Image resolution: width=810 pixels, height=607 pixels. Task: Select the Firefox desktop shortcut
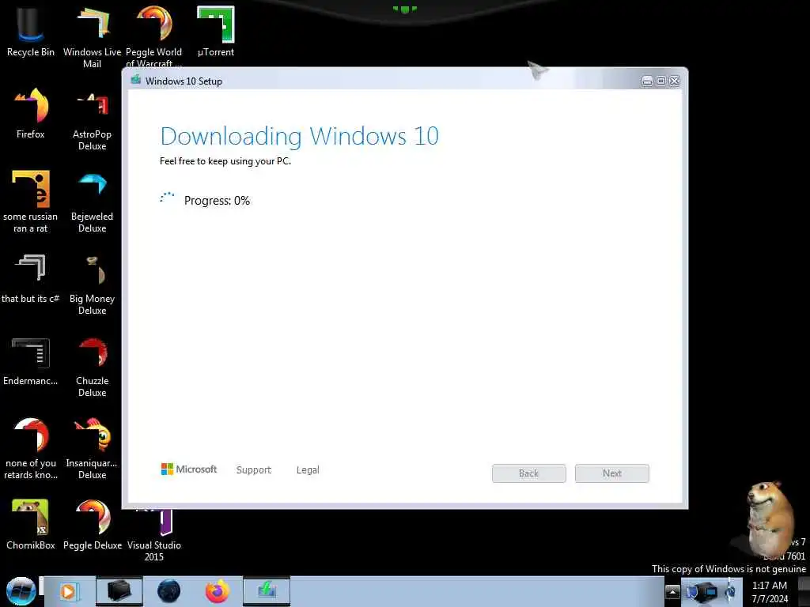point(31,112)
